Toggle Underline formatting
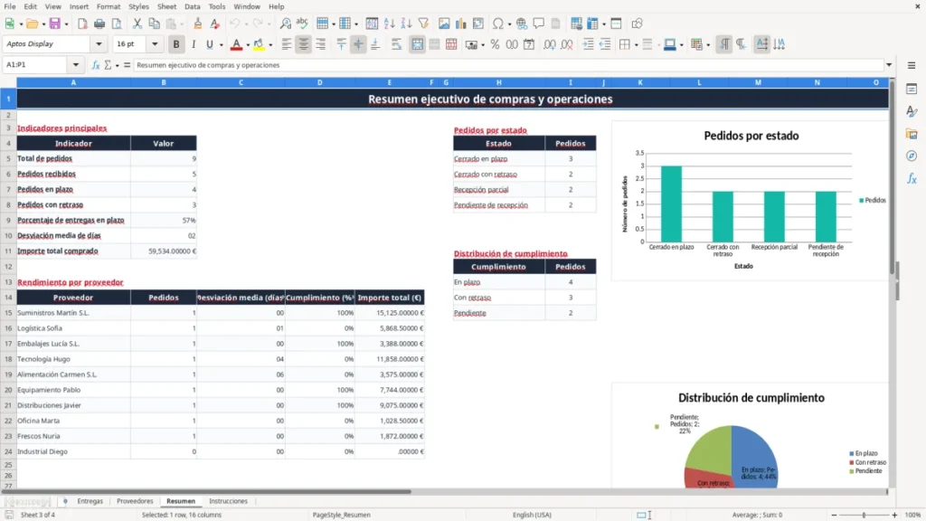This screenshot has height=521, width=926. (x=209, y=44)
